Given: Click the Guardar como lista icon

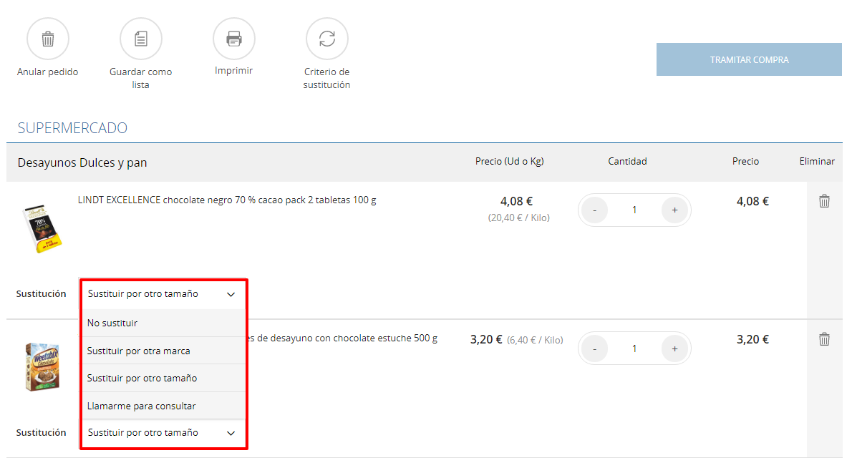Looking at the screenshot, I should (141, 39).
